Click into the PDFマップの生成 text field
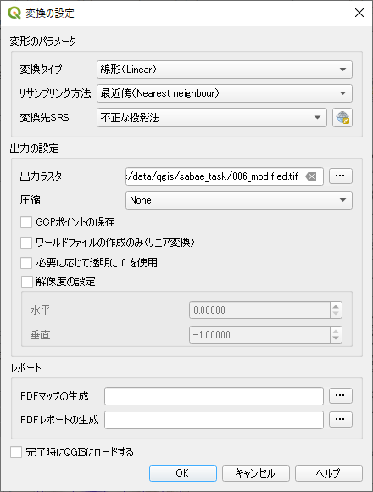The width and height of the screenshot is (373, 492). click(214, 396)
